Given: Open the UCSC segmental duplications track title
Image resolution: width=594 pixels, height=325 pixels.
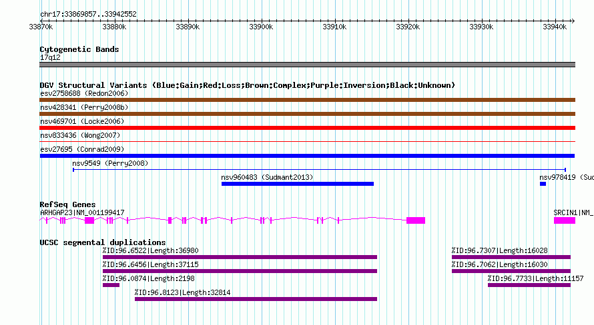Looking at the screenshot, I should [103, 242].
